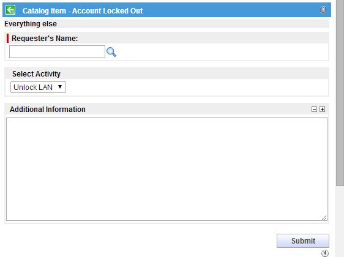Image resolution: width=344 pixels, height=257 pixels.
Task: Click the Catalog Item - Account Locked Out title
Action: pos(83,10)
